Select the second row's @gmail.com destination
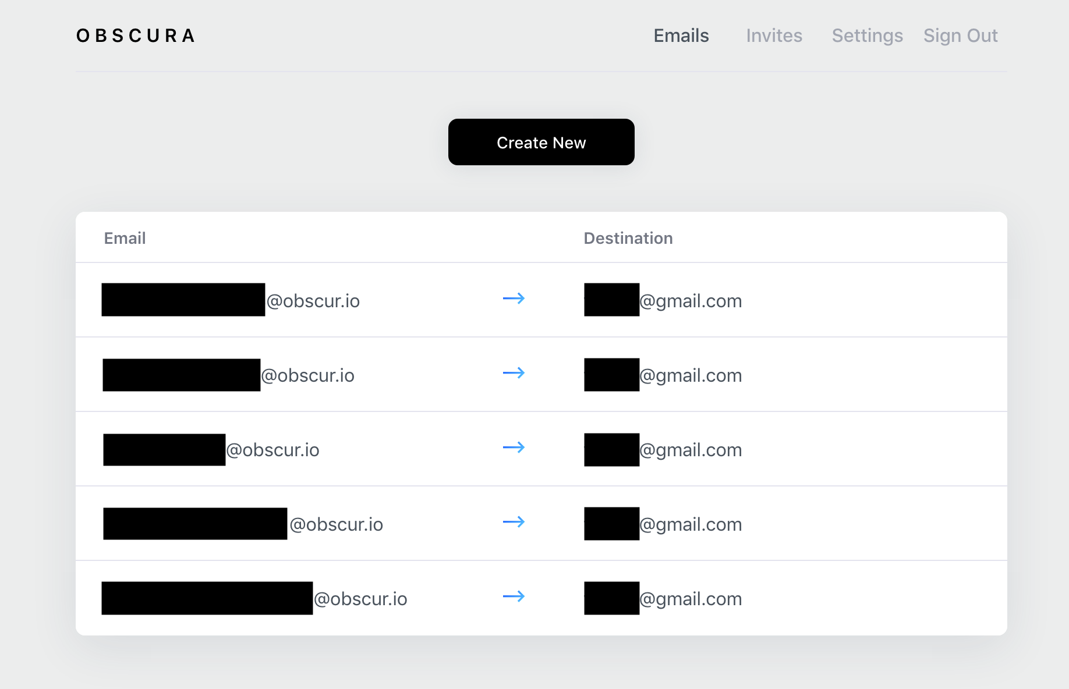This screenshot has height=689, width=1069. (663, 375)
